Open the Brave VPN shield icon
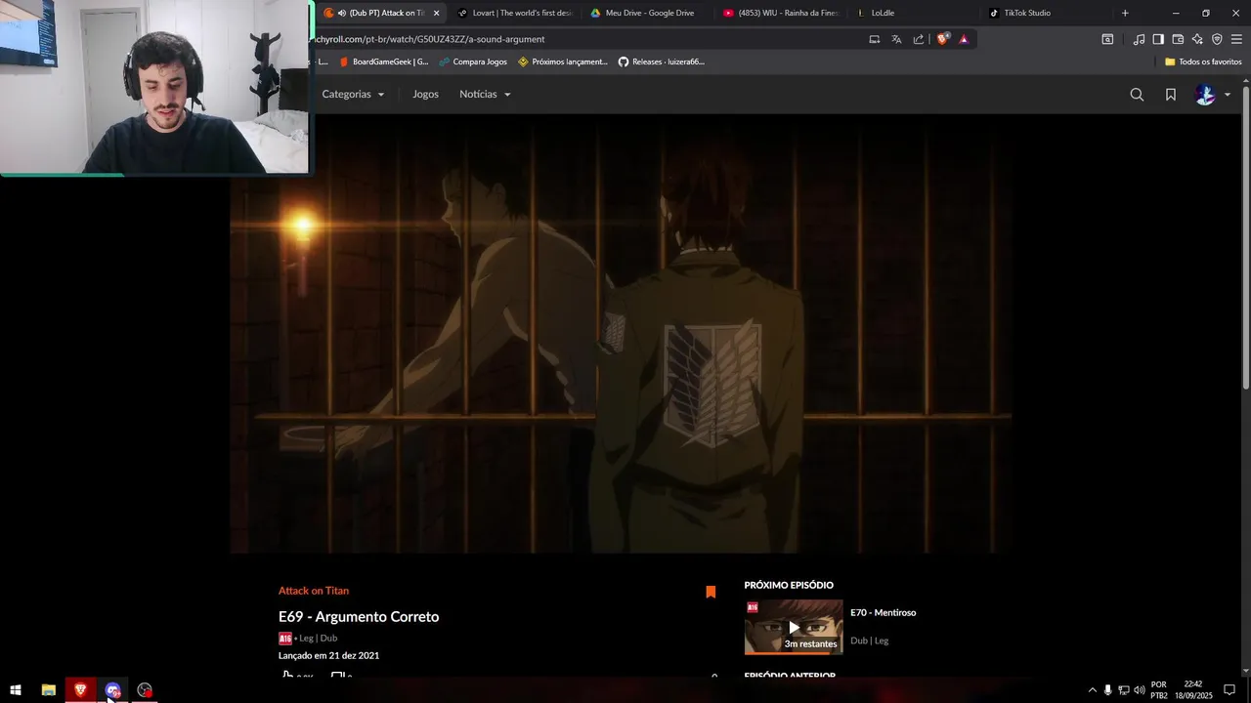Viewport: 1251px width, 703px height. [x=1217, y=39]
